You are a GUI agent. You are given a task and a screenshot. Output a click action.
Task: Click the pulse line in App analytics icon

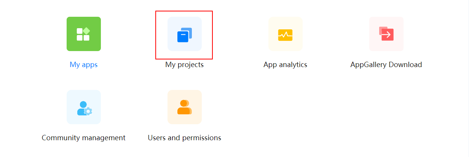[286, 35]
